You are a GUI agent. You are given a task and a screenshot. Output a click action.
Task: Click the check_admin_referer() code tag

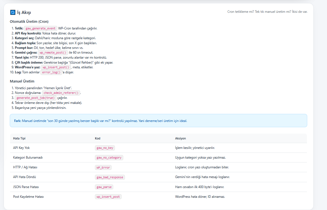[61, 93]
